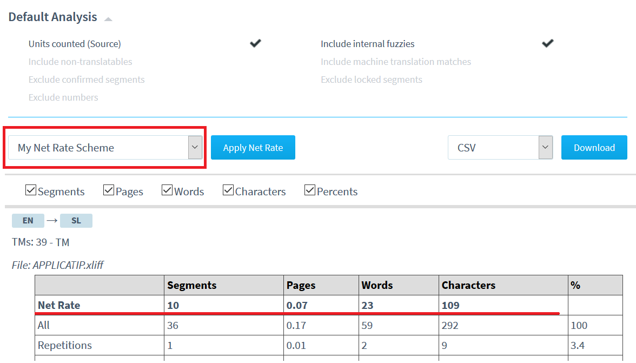This screenshot has height=363, width=636.
Task: Click Repetitions pages value 0.01
Action: click(x=296, y=346)
